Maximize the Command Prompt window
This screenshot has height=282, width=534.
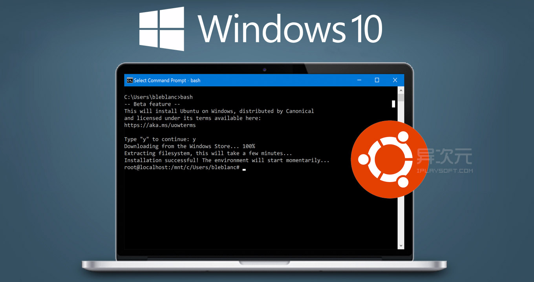(377, 80)
